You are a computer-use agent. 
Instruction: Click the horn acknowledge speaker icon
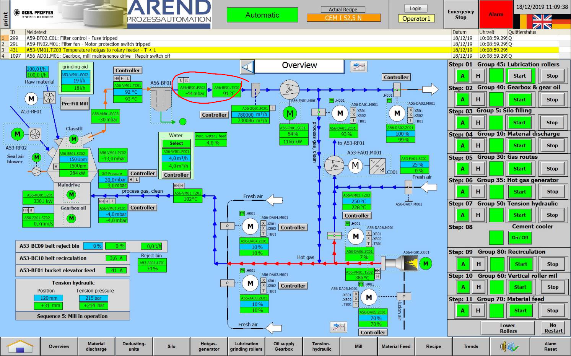point(509,346)
